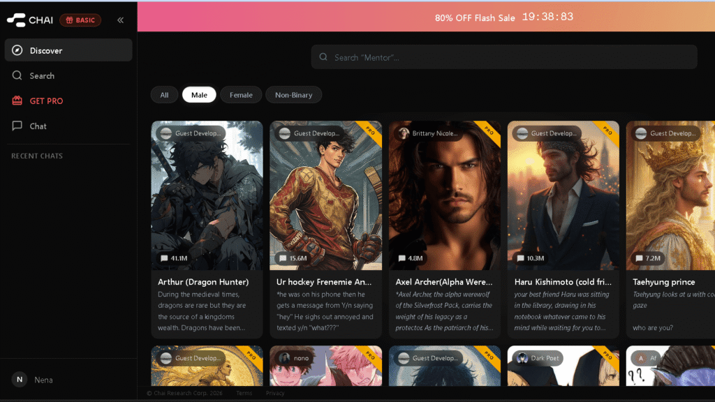Click PRO ribbon on Axel Archer card
715x402 pixels.
click(x=489, y=131)
